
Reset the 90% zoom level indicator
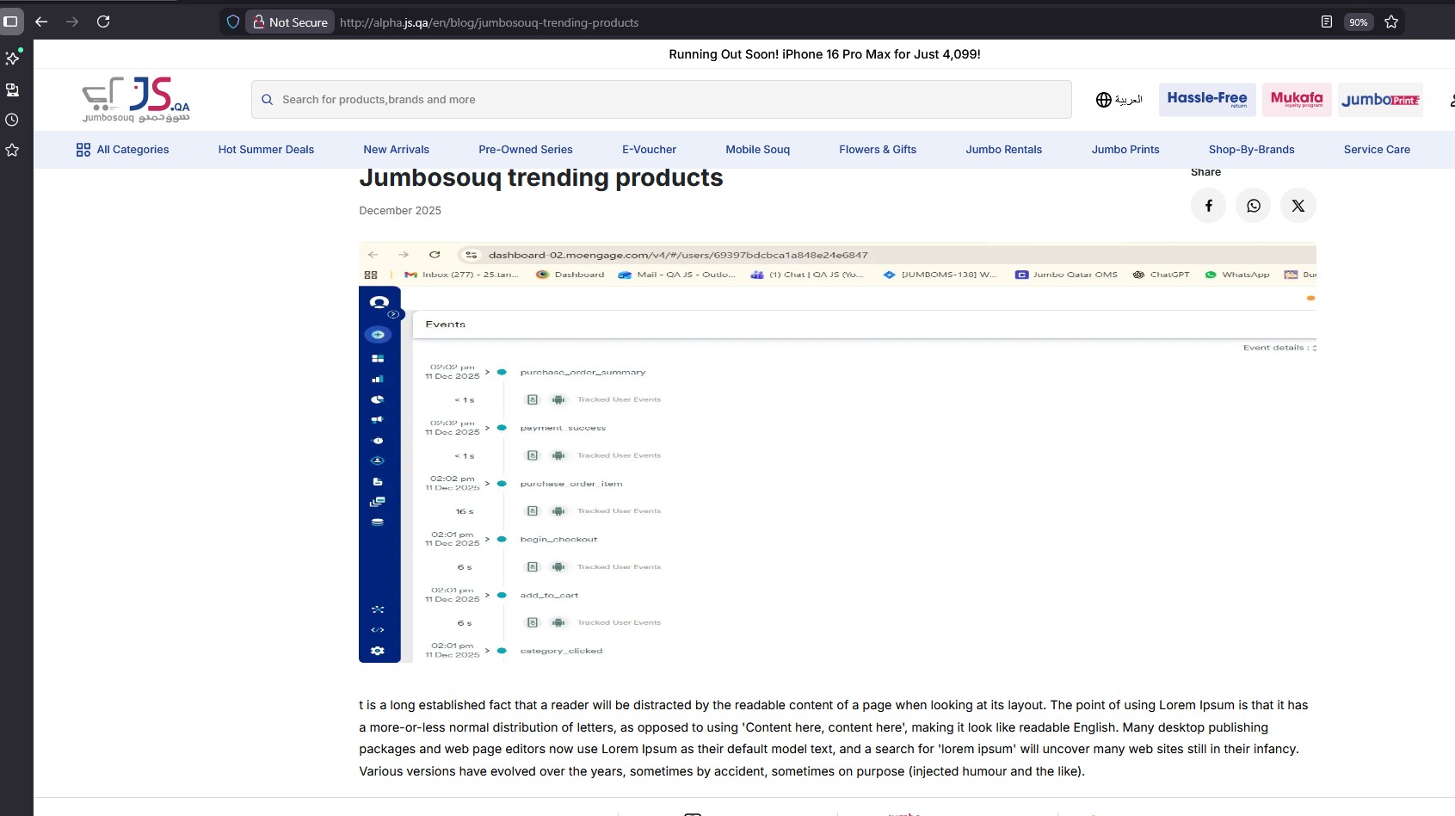pyautogui.click(x=1358, y=22)
